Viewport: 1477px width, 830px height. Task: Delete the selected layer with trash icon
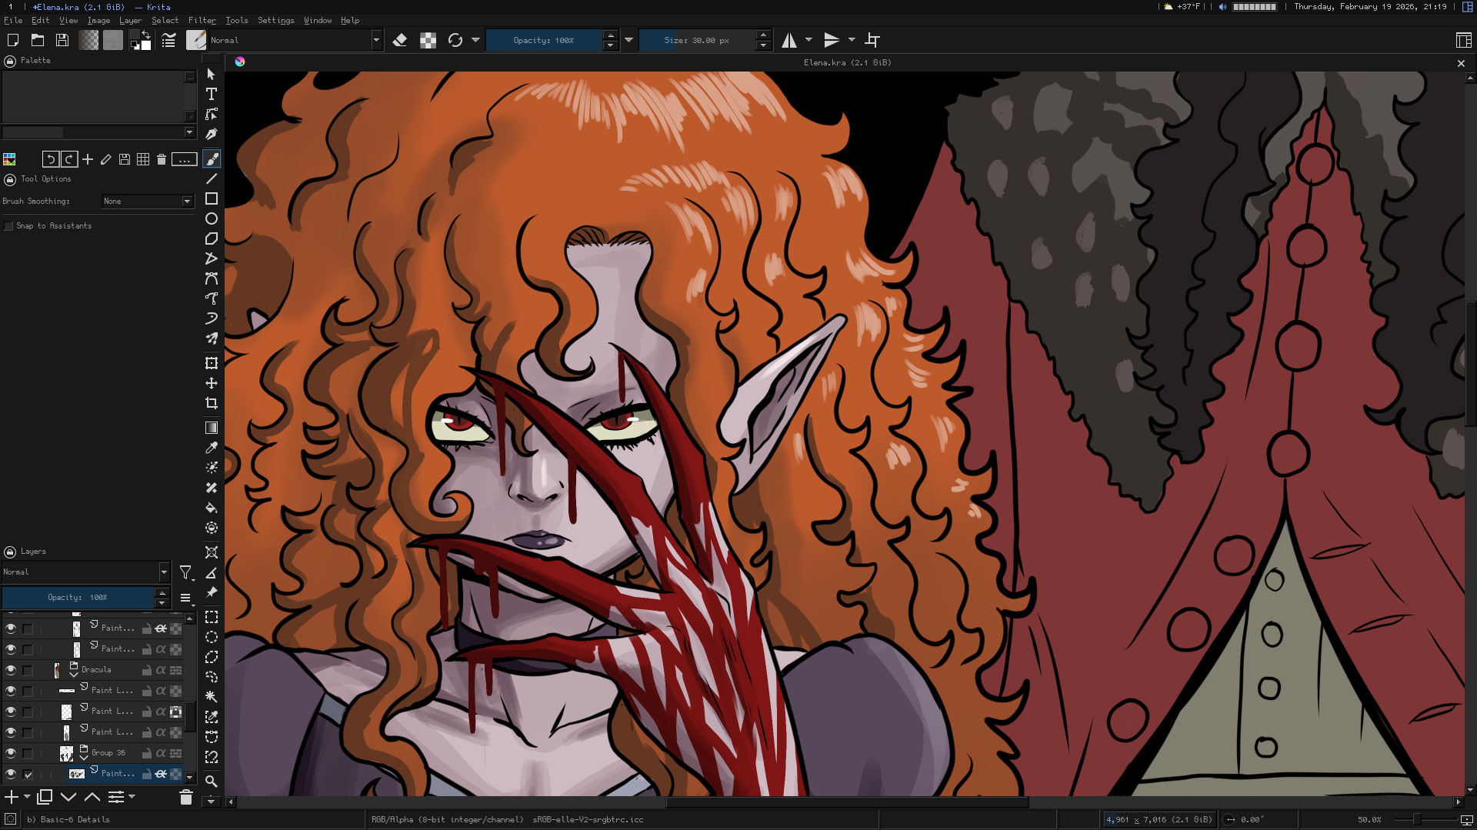[x=185, y=798]
